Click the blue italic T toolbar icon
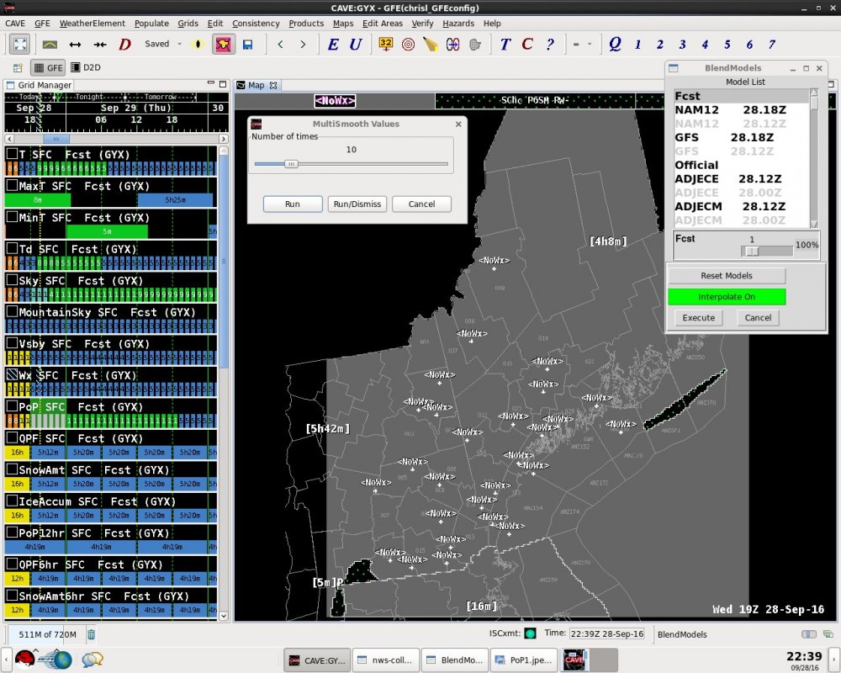 pyautogui.click(x=505, y=45)
